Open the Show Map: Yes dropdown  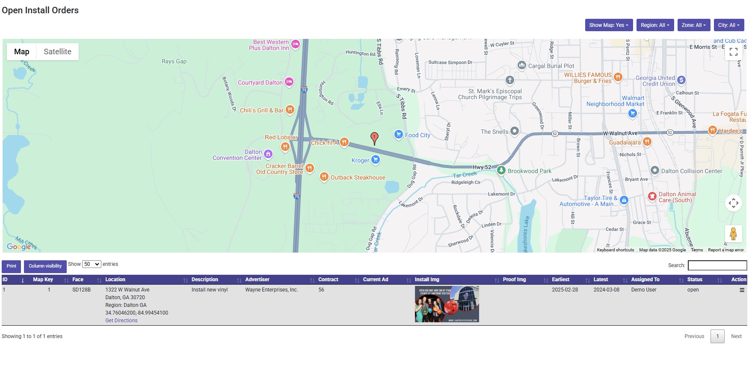[609, 25]
